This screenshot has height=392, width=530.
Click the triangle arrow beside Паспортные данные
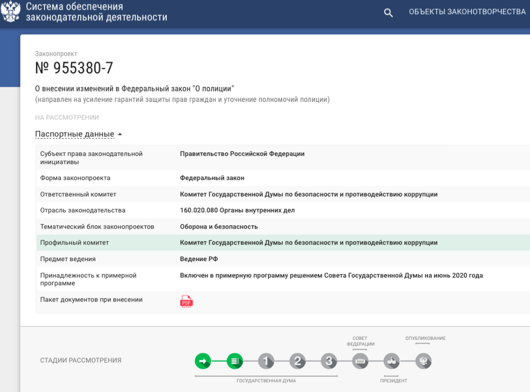(120, 134)
